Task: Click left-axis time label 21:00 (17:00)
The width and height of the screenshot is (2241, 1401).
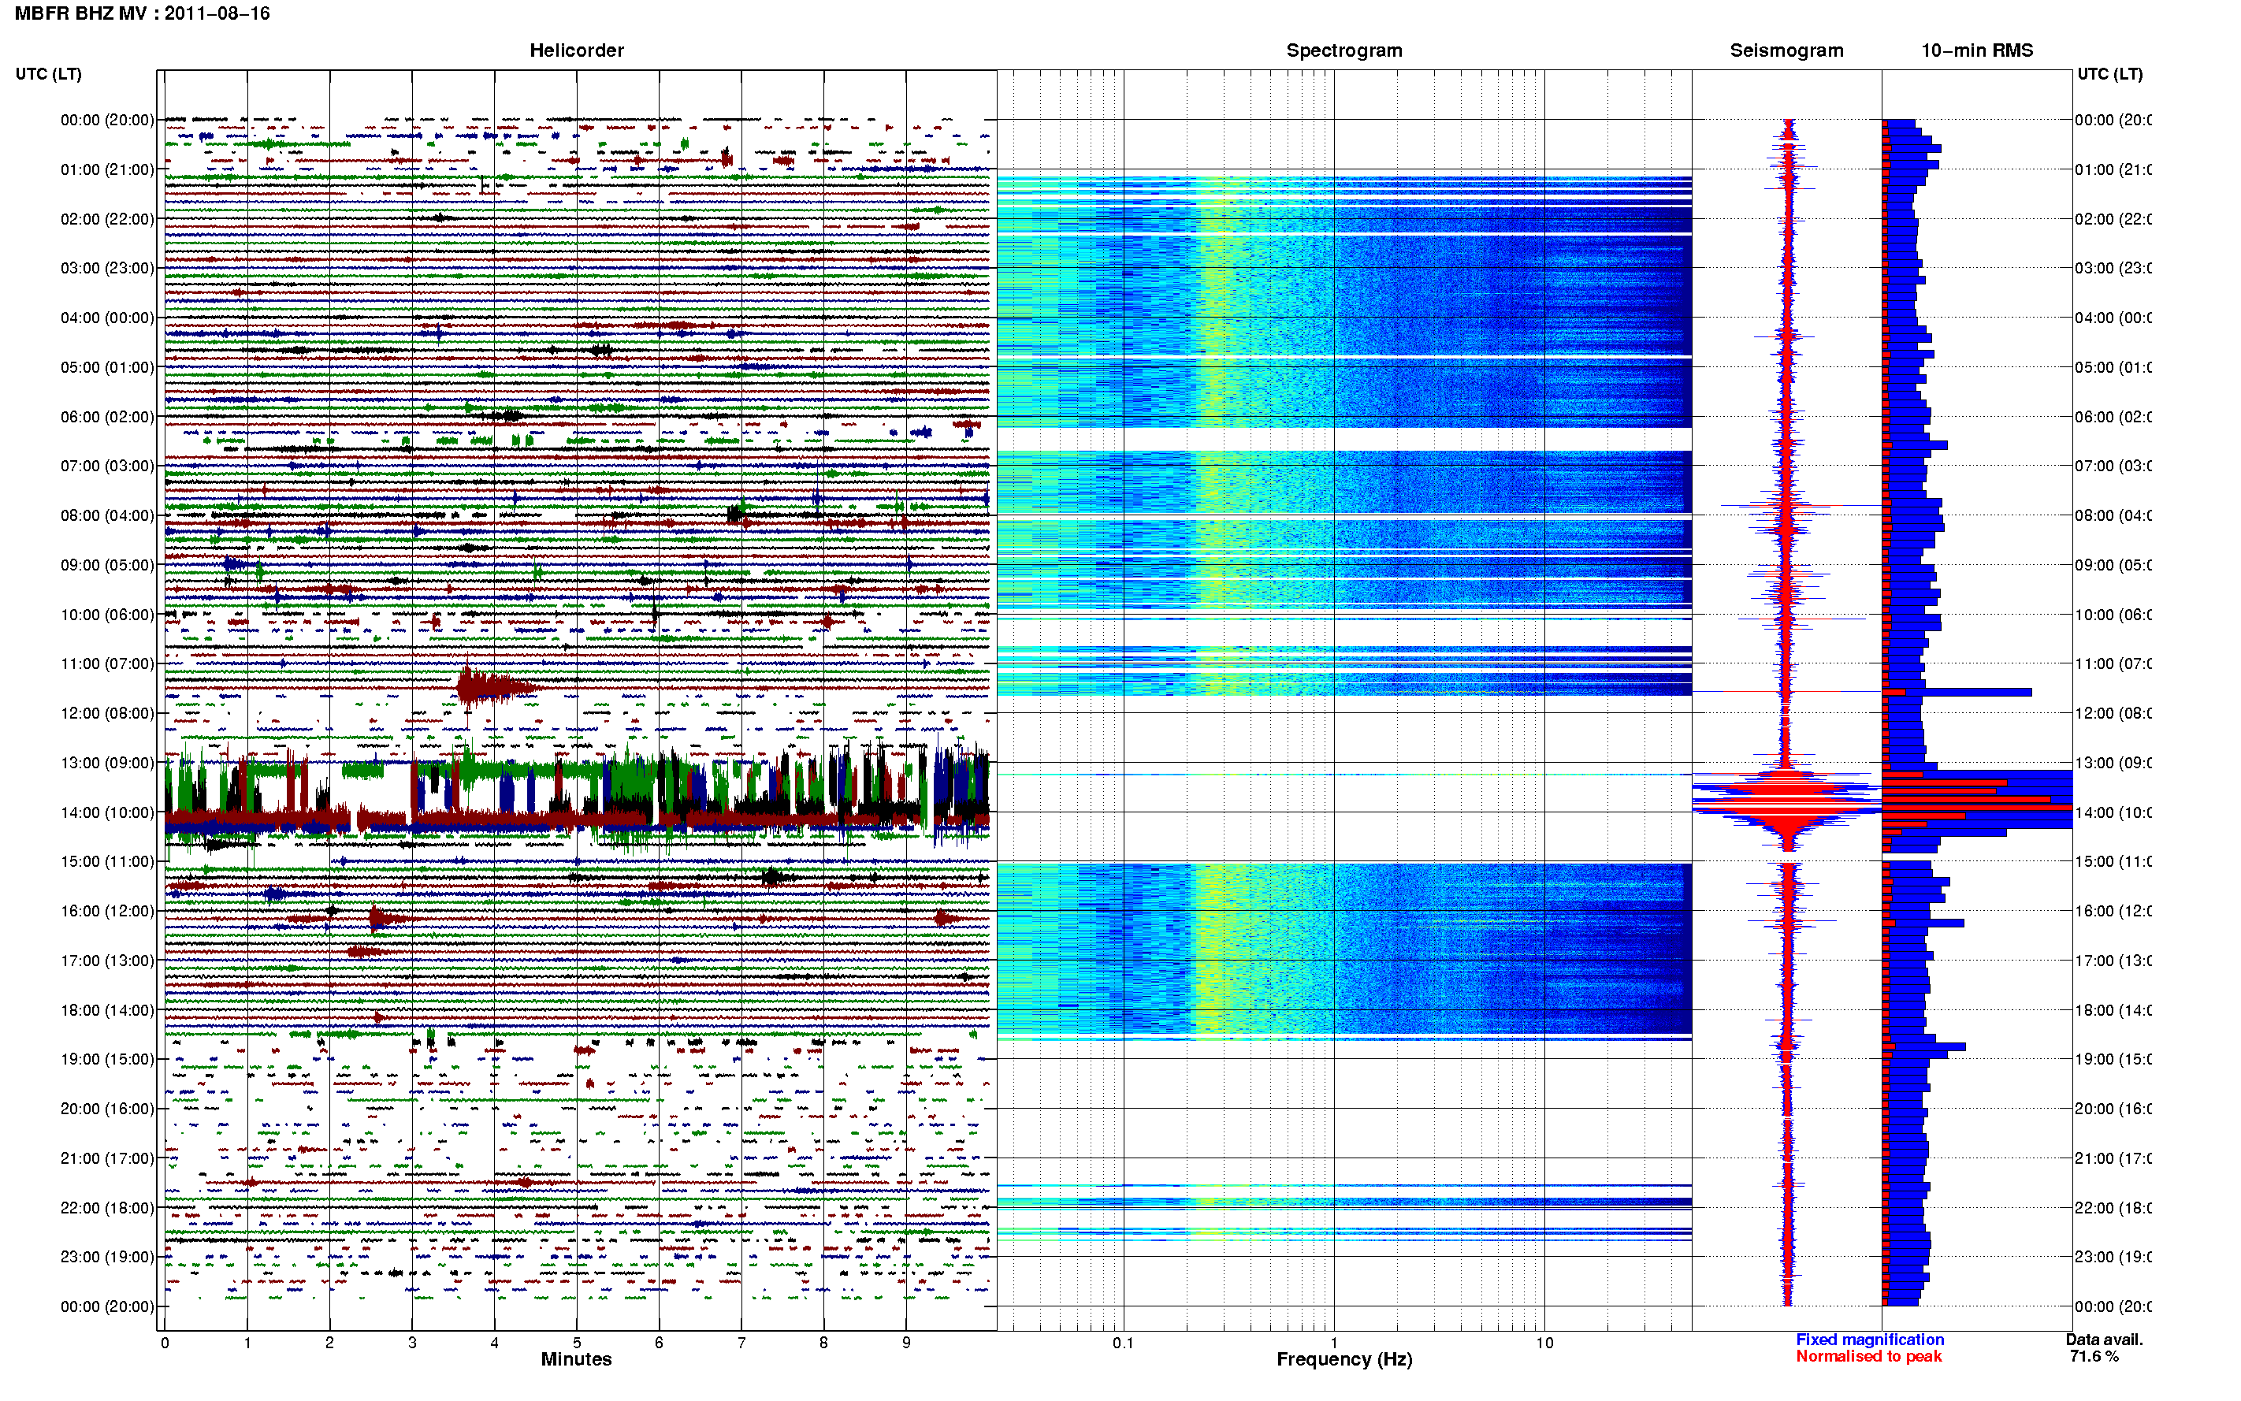Action: (x=107, y=1158)
